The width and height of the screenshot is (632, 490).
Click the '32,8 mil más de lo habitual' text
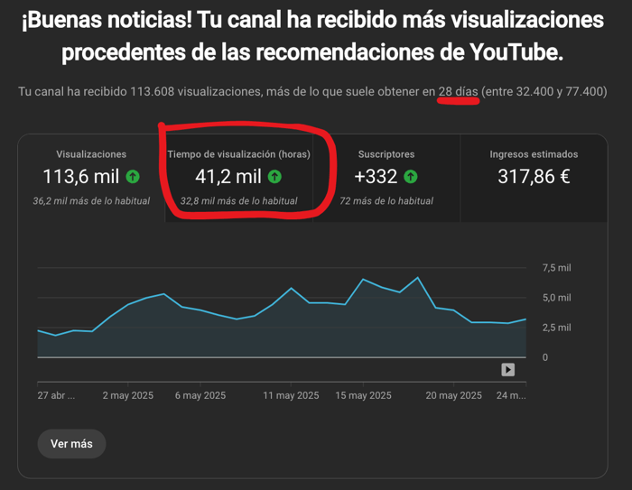coord(238,200)
